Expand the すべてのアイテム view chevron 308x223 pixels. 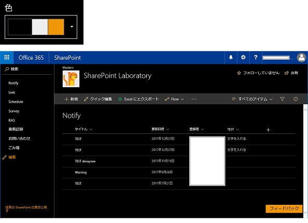[271, 99]
